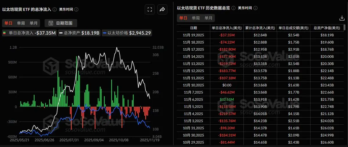The width and height of the screenshot is (348, 147).
Task: Open info tooltip beside 以太坊现货 ETF 的总净流入
Action: pyautogui.click(x=55, y=10)
